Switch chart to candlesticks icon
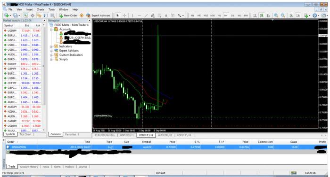330x177 pixels. 262,15
